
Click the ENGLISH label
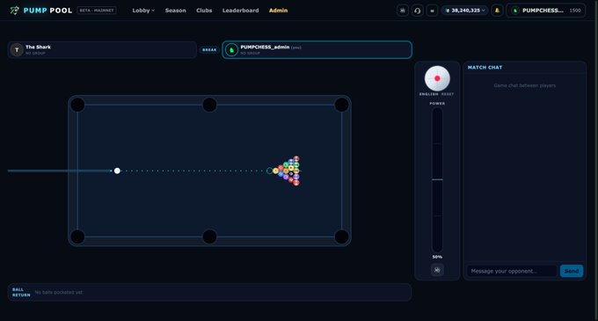click(428, 94)
